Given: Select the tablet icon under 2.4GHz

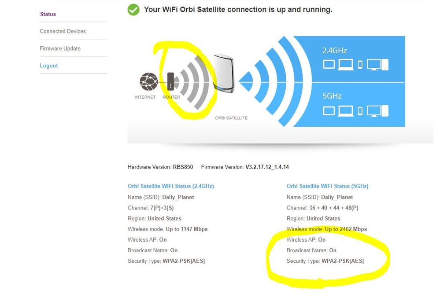Looking at the screenshot, I should (x=329, y=64).
